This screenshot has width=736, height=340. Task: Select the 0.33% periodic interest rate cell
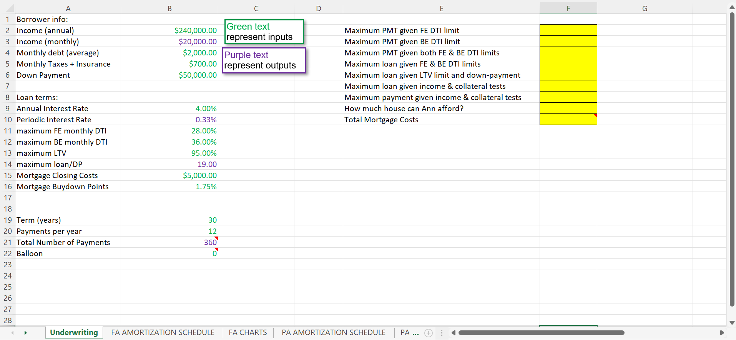point(169,120)
